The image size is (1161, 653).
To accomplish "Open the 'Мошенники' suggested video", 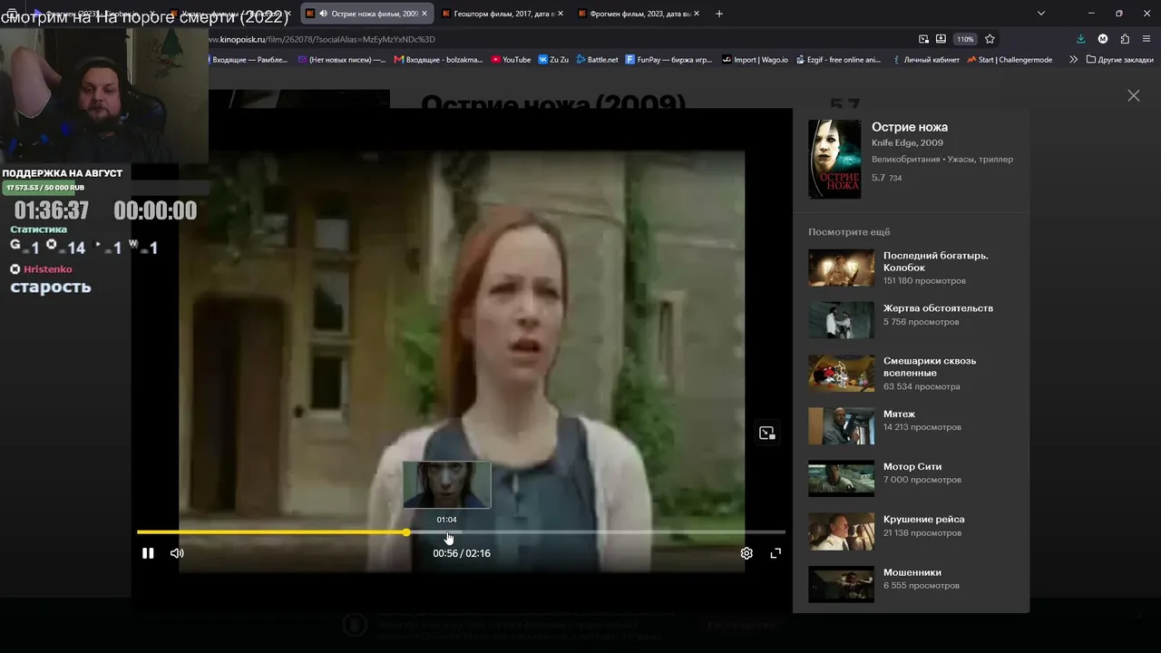I will coord(912,572).
